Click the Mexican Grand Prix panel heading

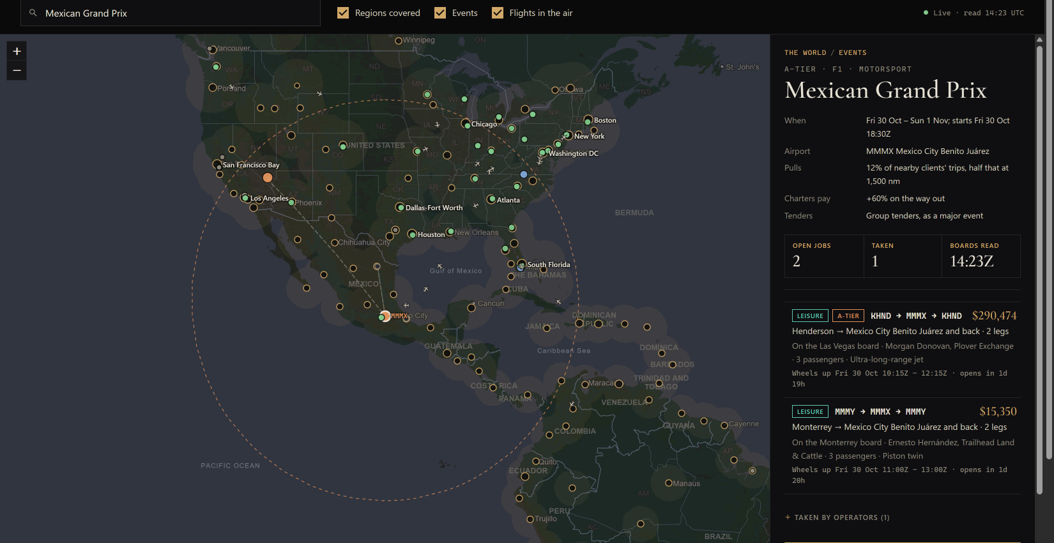(885, 90)
